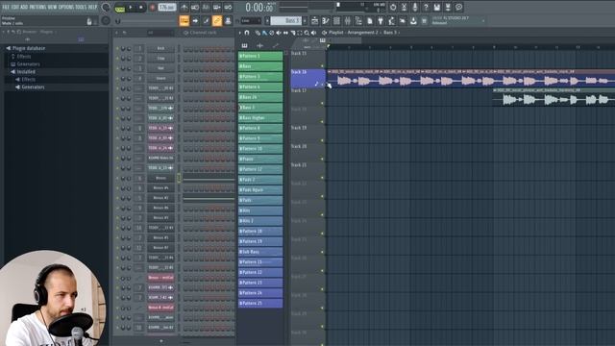Screen dimensions: 615x346
Task: Open the Channel rack options menu arrow
Action: pyautogui.click(x=116, y=33)
